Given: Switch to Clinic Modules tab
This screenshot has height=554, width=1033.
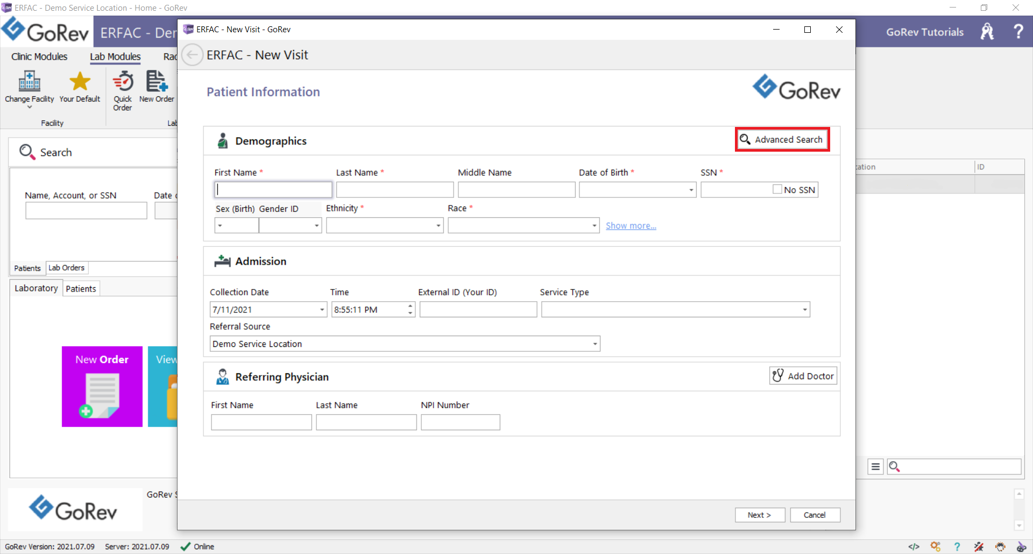Looking at the screenshot, I should coord(39,56).
